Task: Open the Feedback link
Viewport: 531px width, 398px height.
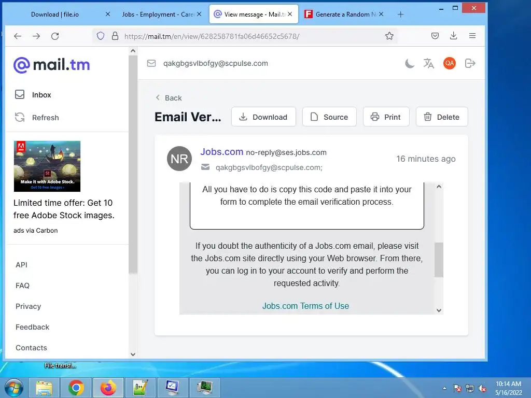Action: (32, 327)
